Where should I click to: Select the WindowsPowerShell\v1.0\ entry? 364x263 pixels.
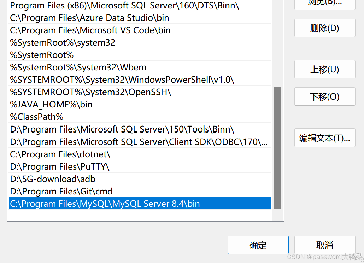[x=140, y=80]
